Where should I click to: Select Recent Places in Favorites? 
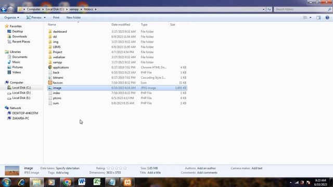pos(21,42)
